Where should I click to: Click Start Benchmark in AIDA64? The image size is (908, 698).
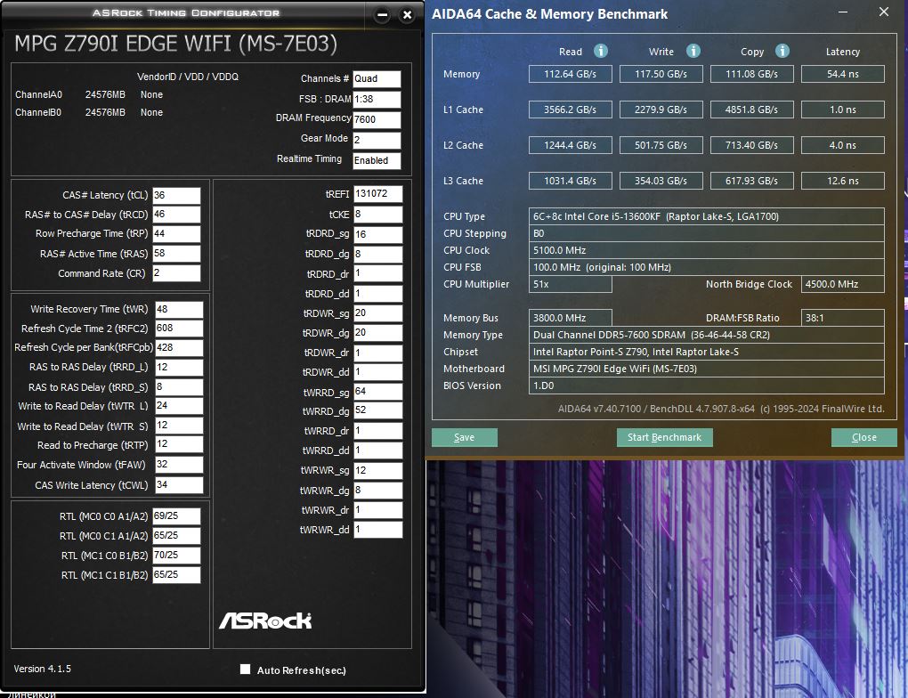click(664, 437)
